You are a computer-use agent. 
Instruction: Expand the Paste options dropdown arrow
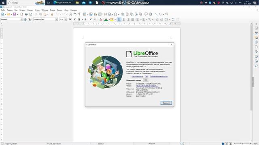coord(48,14)
